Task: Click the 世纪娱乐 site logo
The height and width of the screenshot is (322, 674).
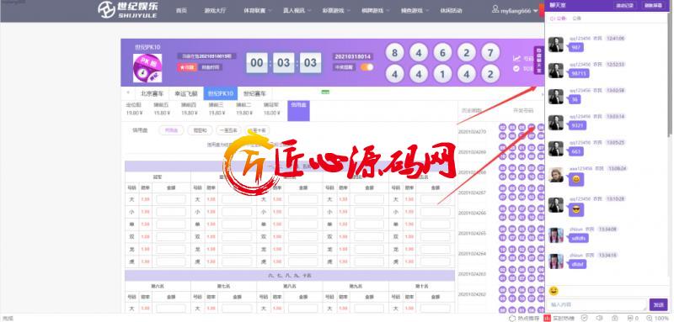Action: [128, 9]
